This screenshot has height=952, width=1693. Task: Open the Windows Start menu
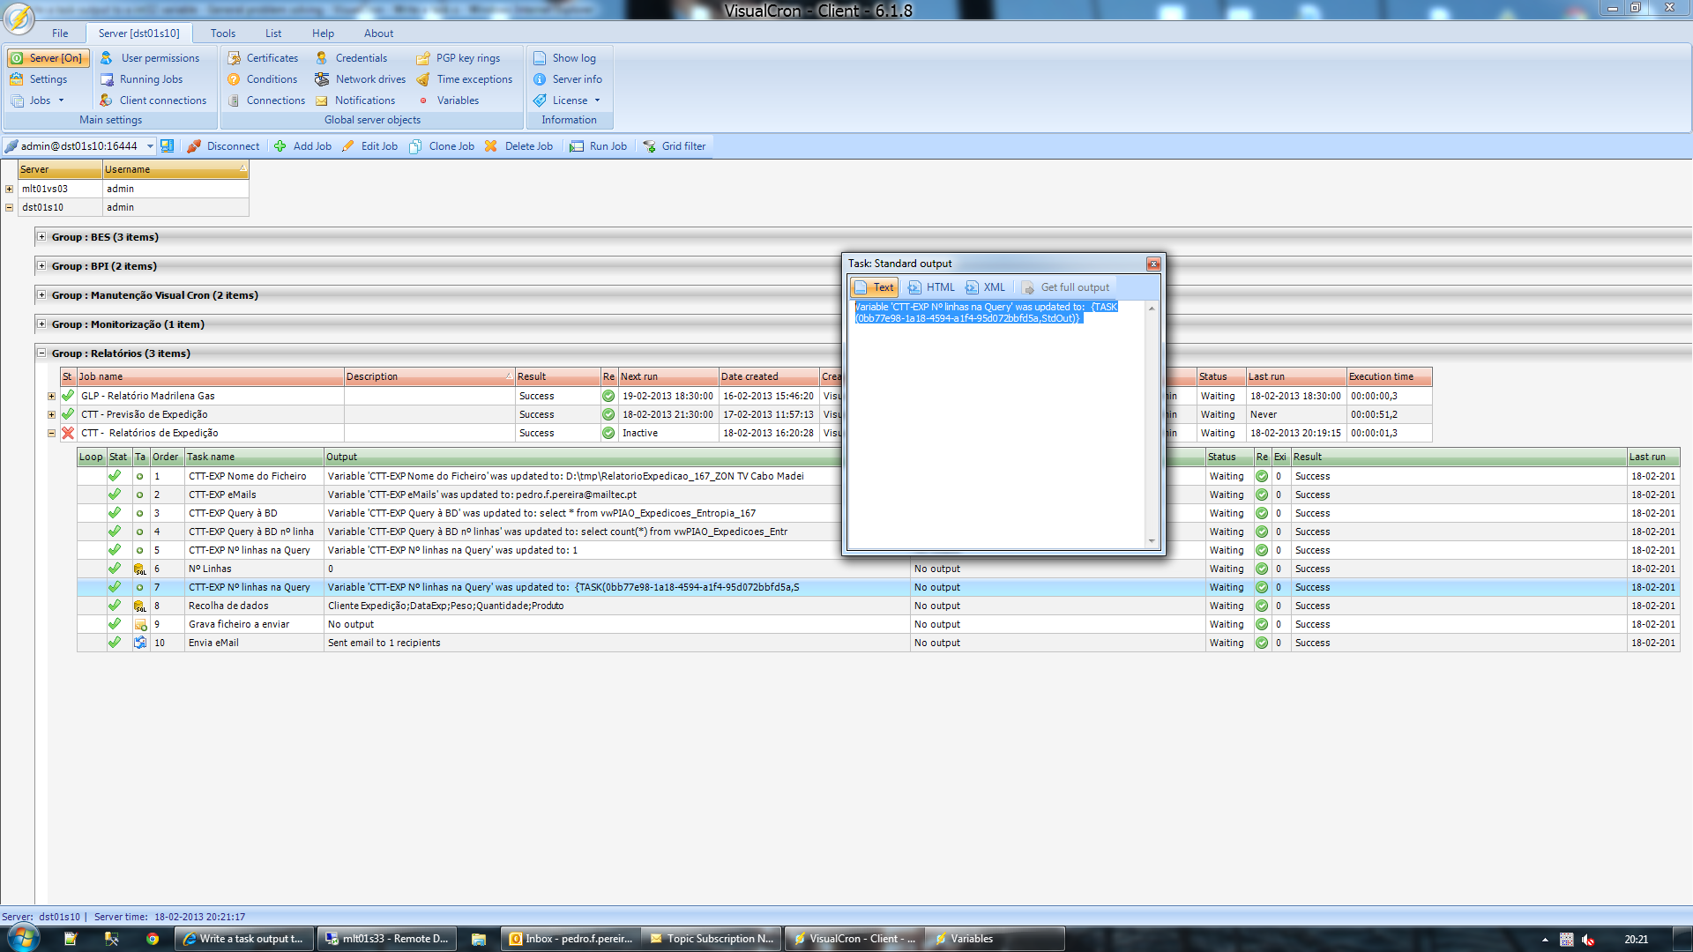[24, 938]
